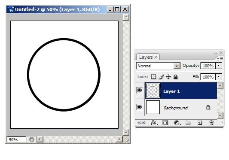Click the layers list scroll up arrow

pos(220,86)
